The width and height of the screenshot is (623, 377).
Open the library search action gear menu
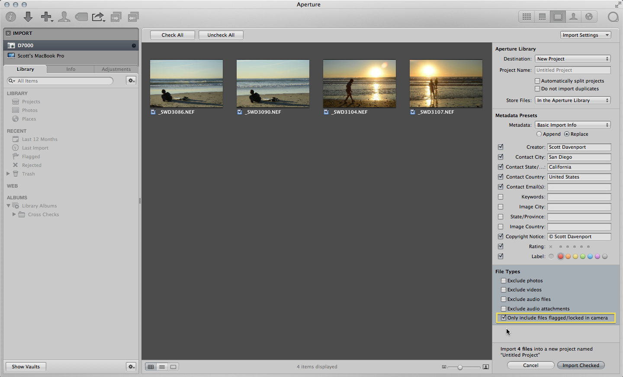[131, 81]
